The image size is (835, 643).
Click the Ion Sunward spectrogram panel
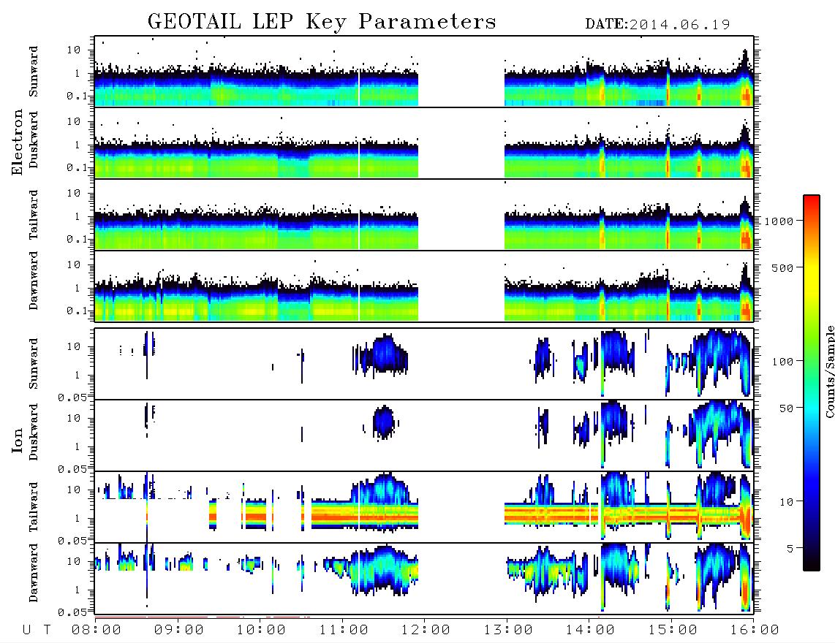424,364
